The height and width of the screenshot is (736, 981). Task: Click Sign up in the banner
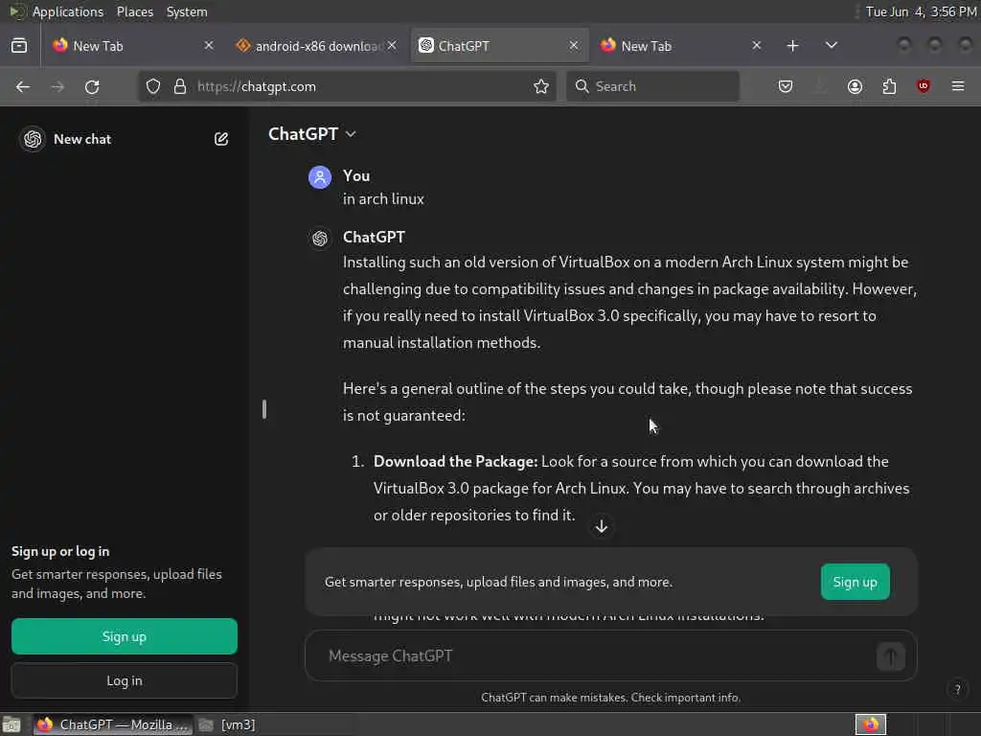(855, 582)
